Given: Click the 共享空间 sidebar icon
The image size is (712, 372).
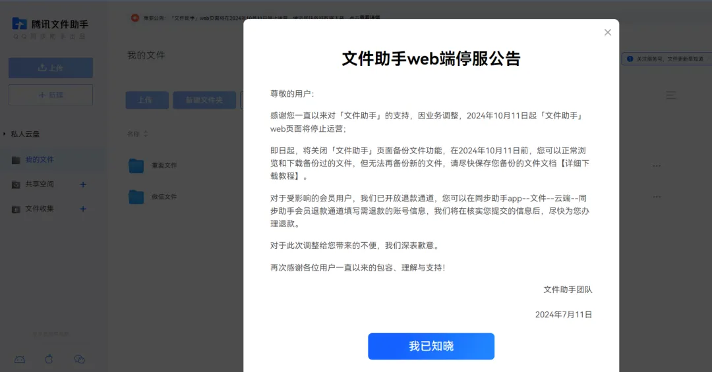Looking at the screenshot, I should point(16,184).
